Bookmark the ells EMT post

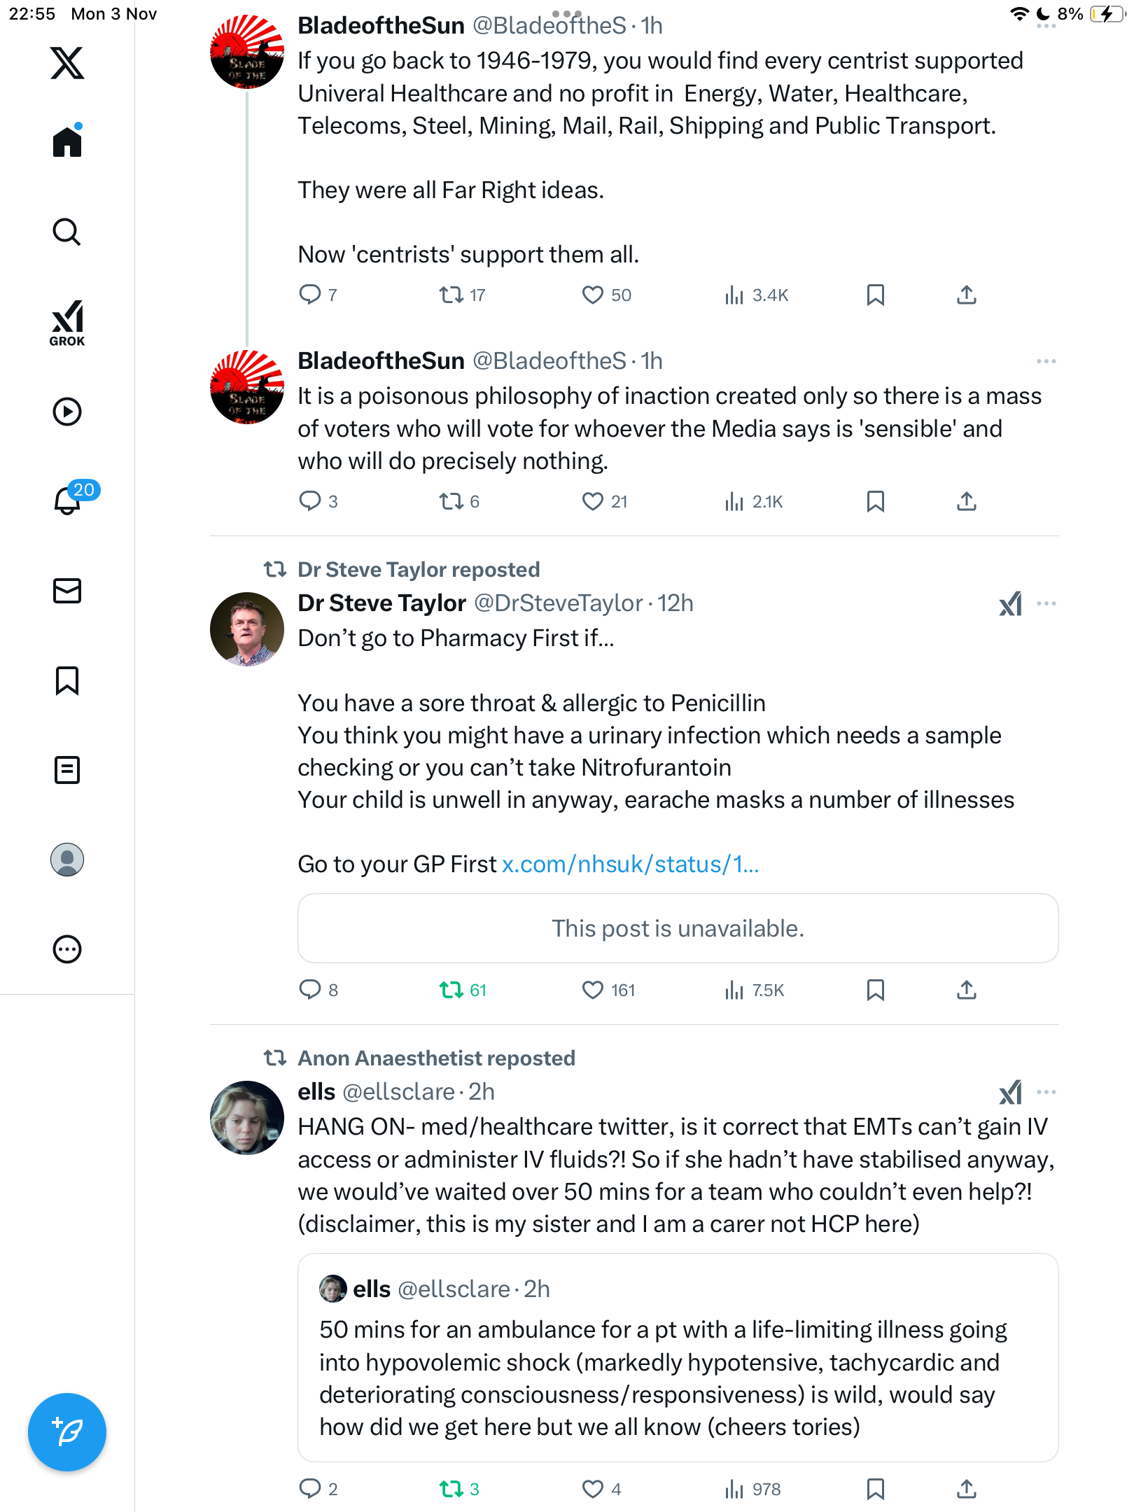pos(875,1489)
